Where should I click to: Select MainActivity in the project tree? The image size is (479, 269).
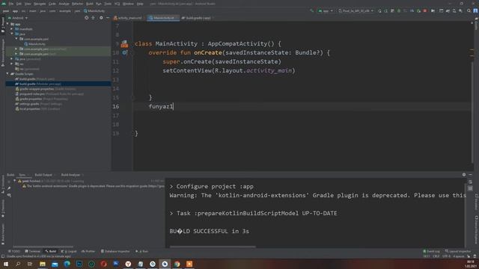34,44
